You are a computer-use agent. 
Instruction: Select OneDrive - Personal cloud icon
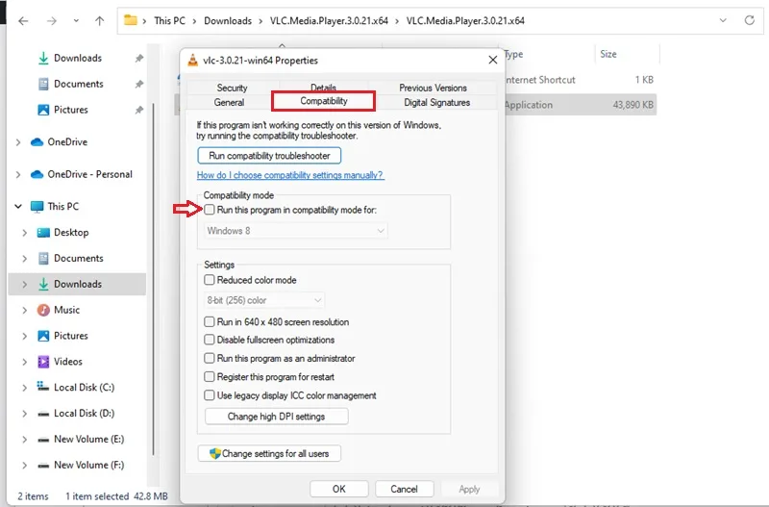[37, 174]
